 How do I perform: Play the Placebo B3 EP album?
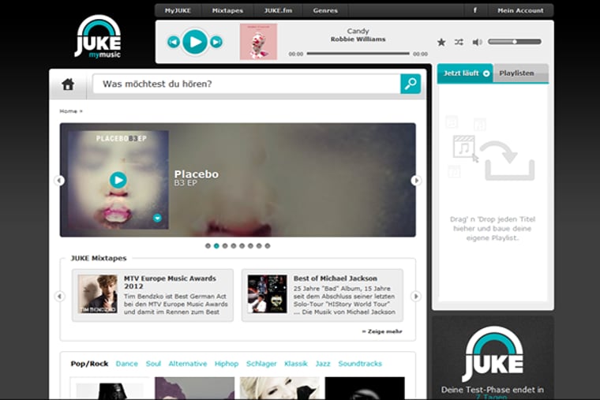pyautogui.click(x=118, y=180)
